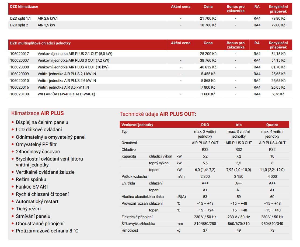Click the Funkce SMART bullet item

[x=32, y=187]
